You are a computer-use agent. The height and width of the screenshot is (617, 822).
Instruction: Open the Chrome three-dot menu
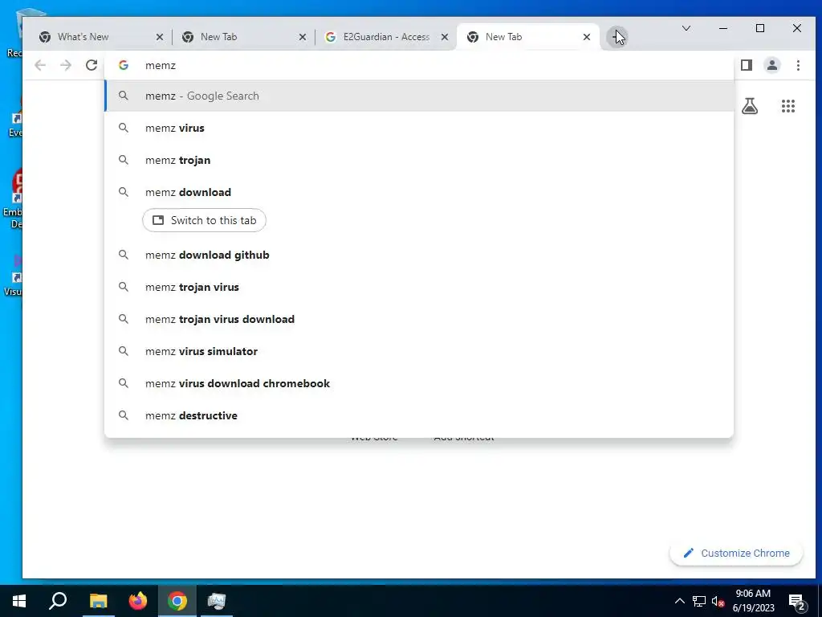[x=798, y=65]
